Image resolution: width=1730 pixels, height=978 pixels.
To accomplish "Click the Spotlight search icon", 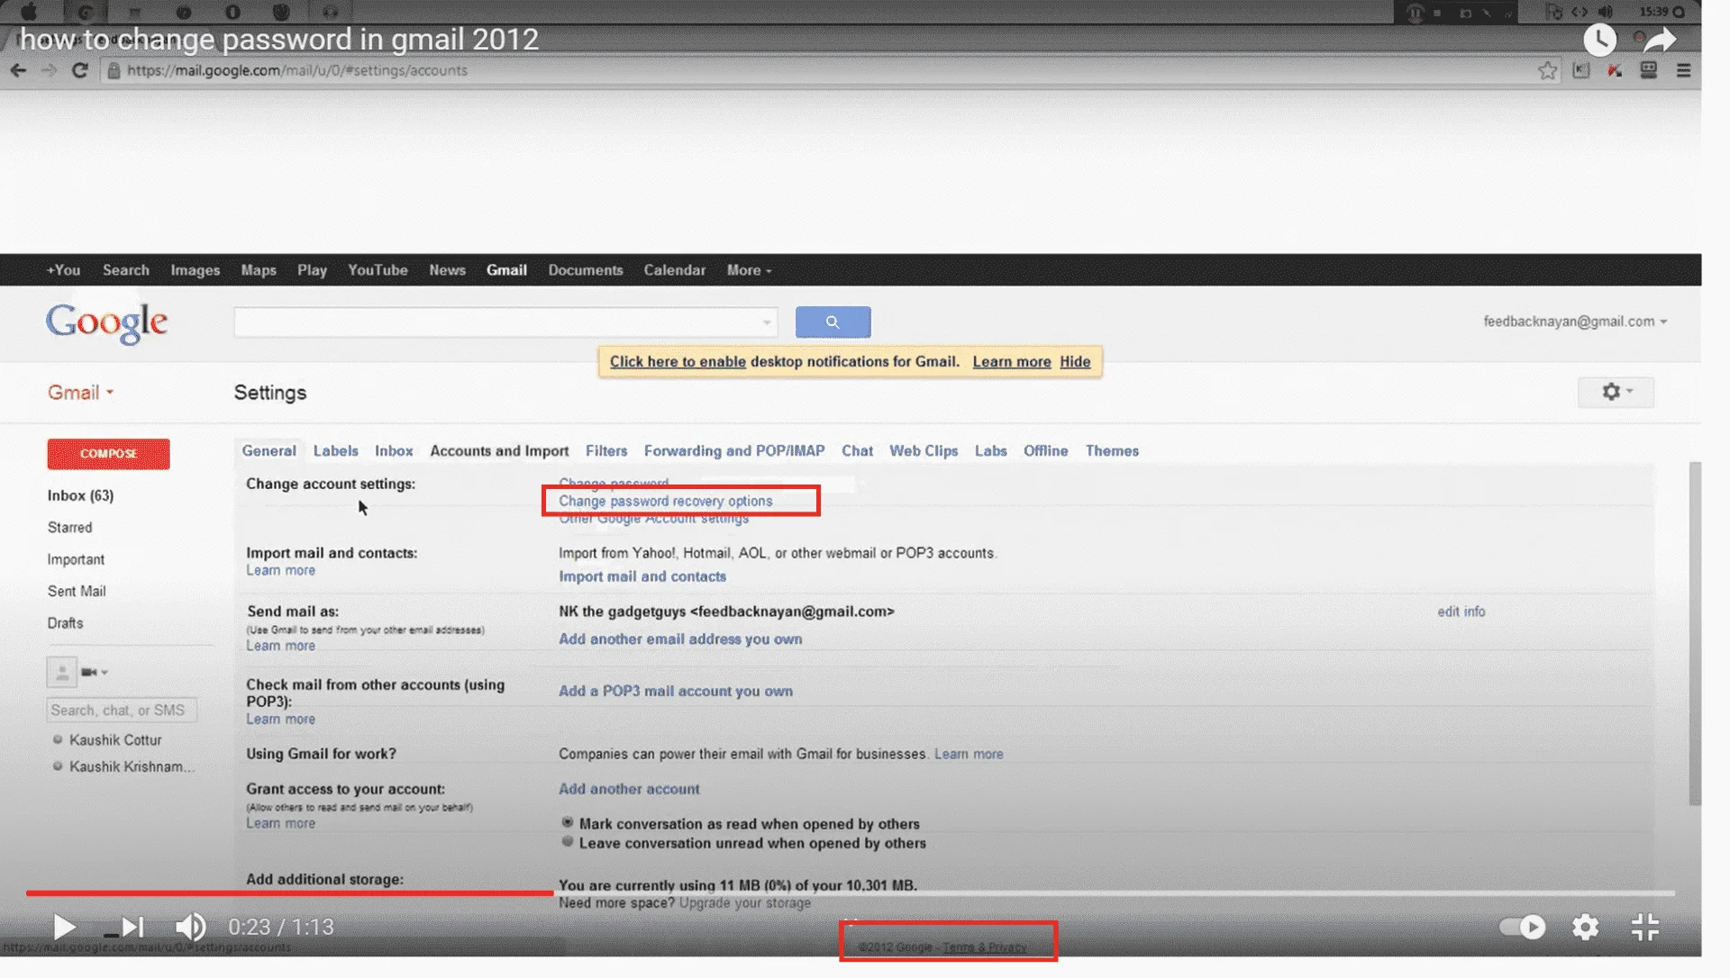I will coord(1679,12).
